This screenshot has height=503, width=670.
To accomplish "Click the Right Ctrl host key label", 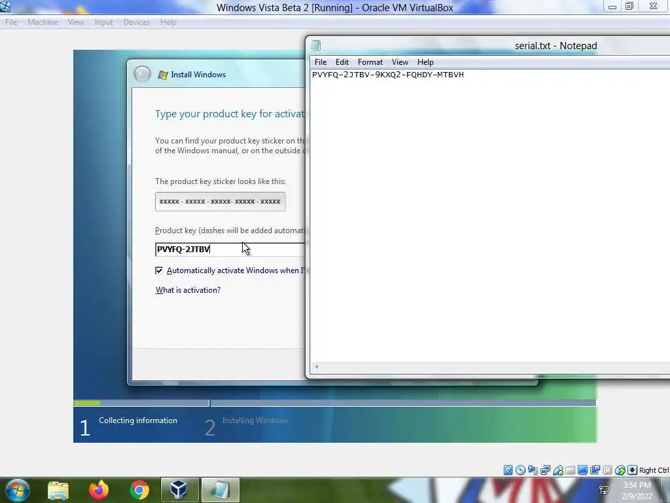I will [654, 470].
